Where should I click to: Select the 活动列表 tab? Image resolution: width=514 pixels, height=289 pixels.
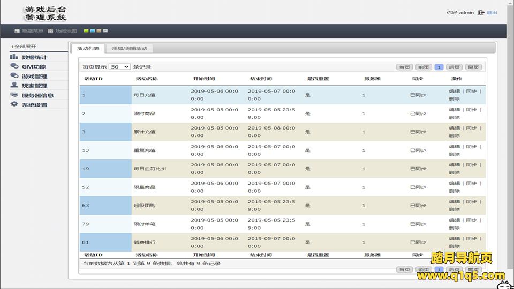pos(88,49)
